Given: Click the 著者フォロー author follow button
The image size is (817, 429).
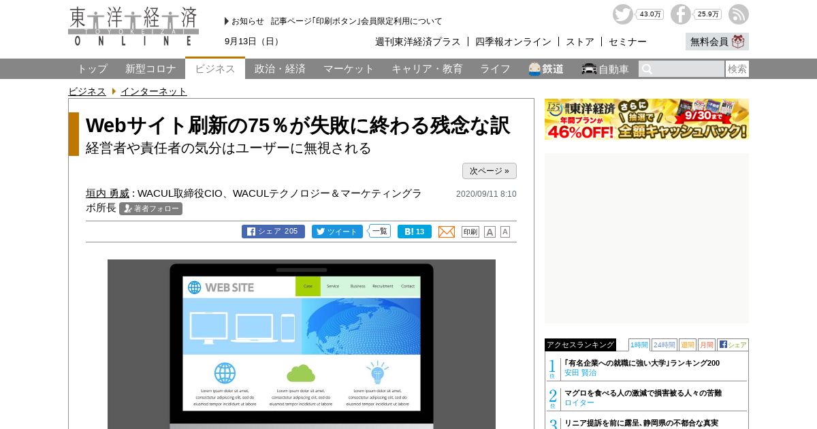Looking at the screenshot, I should point(150,208).
